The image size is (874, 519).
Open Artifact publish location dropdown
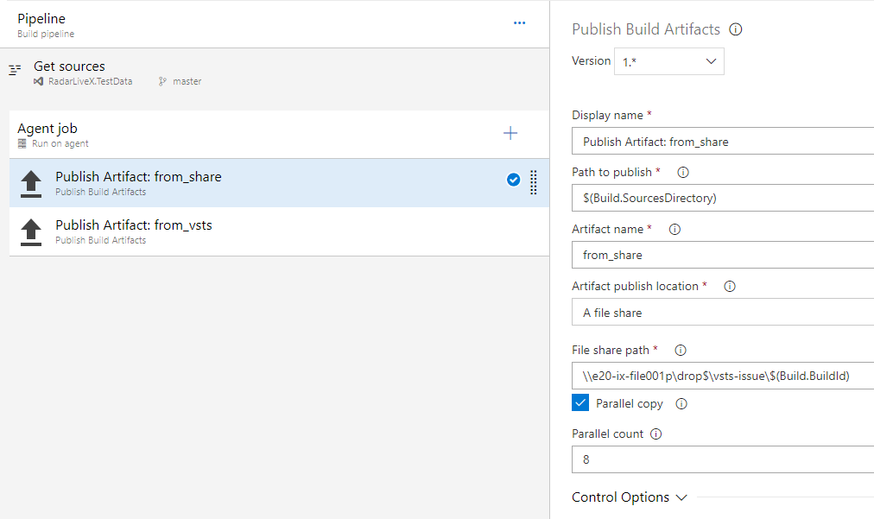coord(723,313)
